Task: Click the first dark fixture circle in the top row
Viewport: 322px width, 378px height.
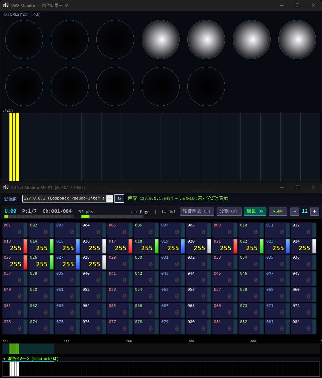Action: (24, 40)
